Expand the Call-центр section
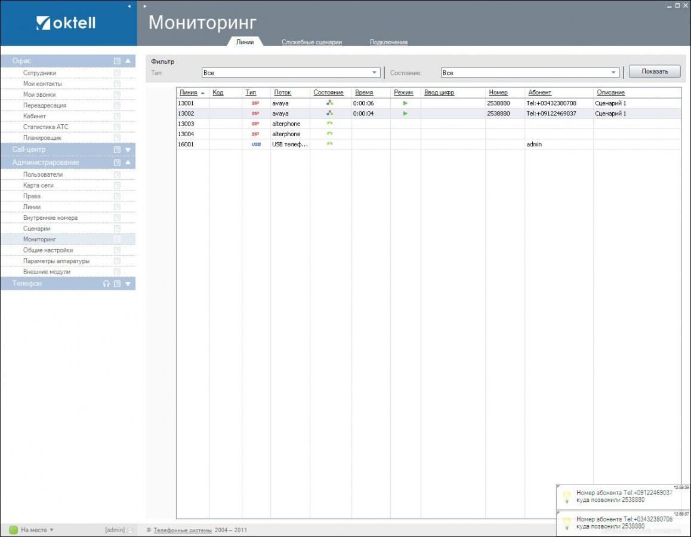The height and width of the screenshot is (537, 691). click(x=128, y=149)
